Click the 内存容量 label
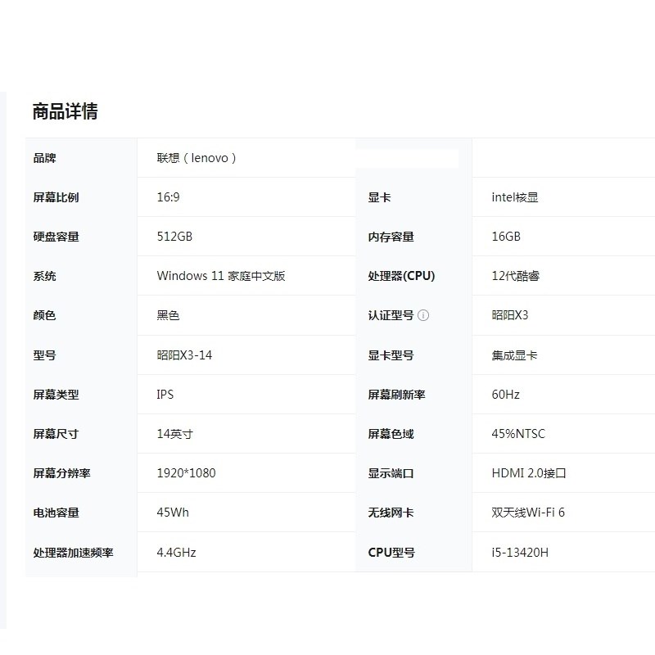The width and height of the screenshot is (655, 655). 391,237
